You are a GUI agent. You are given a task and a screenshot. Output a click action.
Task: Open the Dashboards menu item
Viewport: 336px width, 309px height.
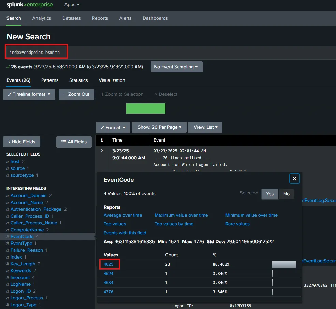point(155,18)
